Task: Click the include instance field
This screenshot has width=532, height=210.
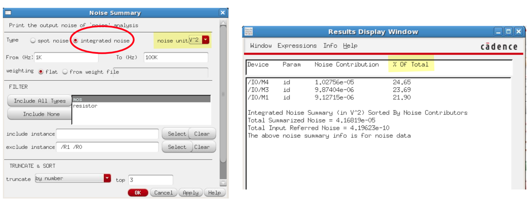Action: click(x=107, y=134)
